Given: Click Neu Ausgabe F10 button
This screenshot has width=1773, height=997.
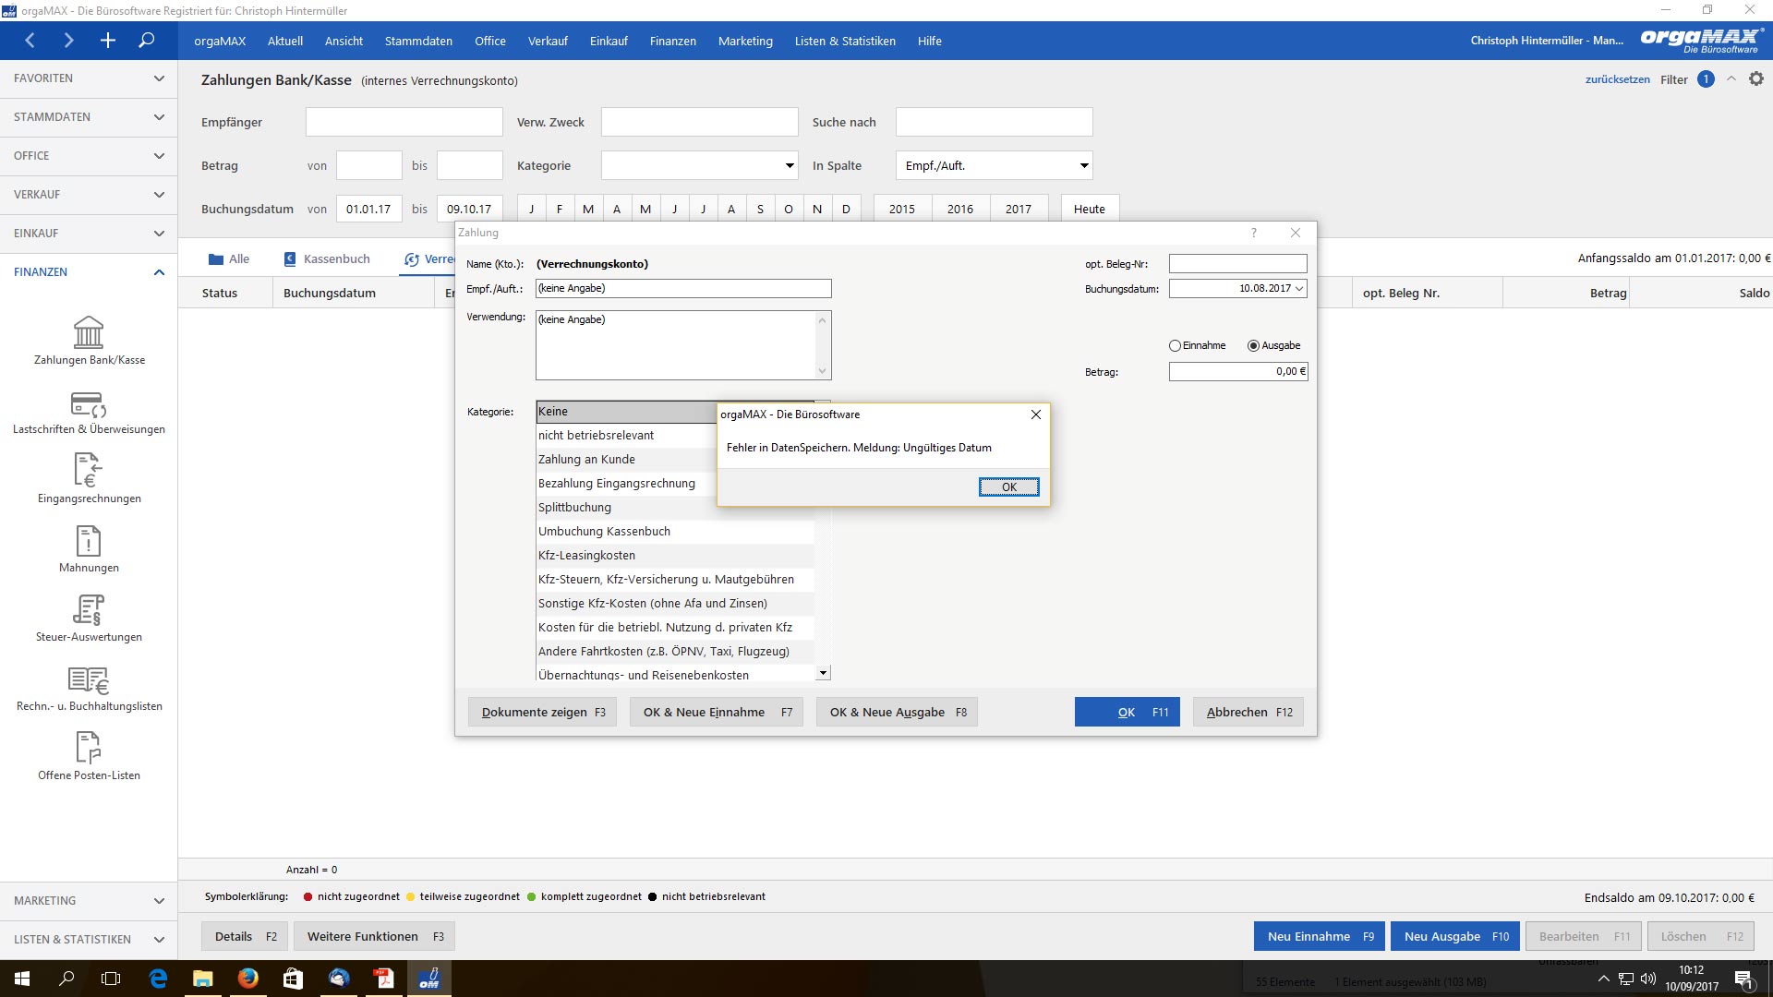Looking at the screenshot, I should pos(1455,936).
